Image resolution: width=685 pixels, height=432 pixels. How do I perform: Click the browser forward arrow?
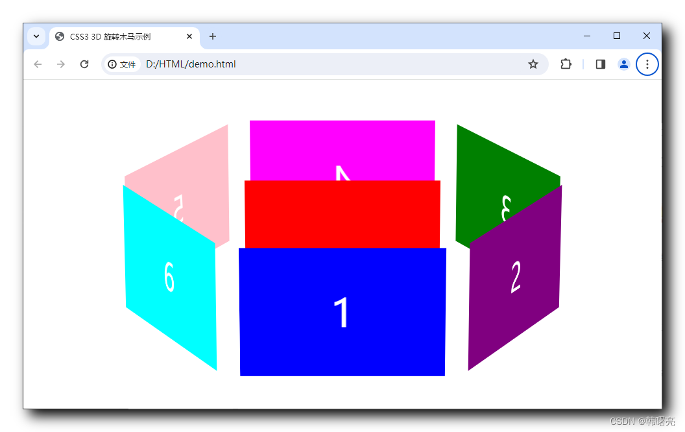click(61, 64)
